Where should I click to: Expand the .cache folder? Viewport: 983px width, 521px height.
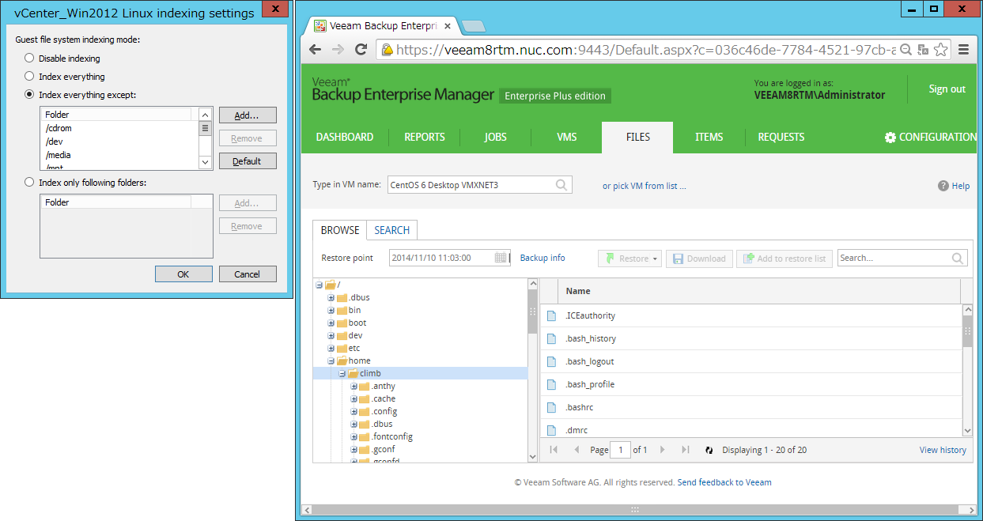(354, 398)
